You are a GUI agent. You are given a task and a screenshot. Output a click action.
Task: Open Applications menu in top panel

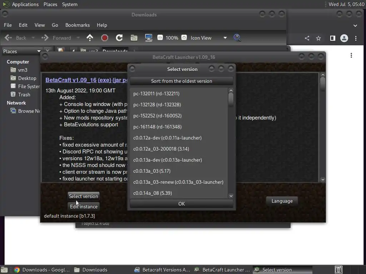point(25,4)
